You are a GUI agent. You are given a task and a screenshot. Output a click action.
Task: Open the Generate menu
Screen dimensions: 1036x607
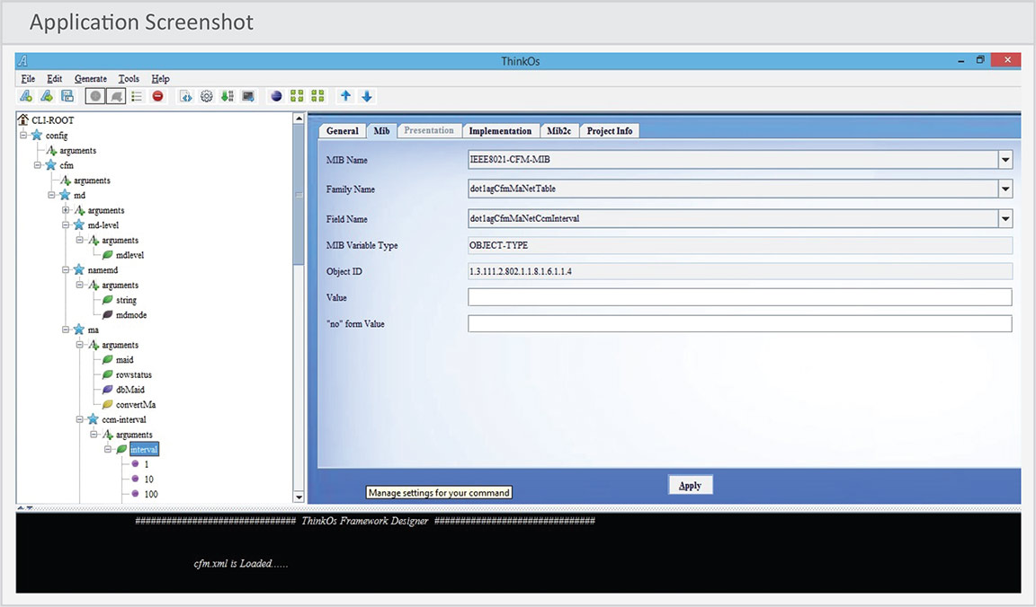tap(91, 78)
